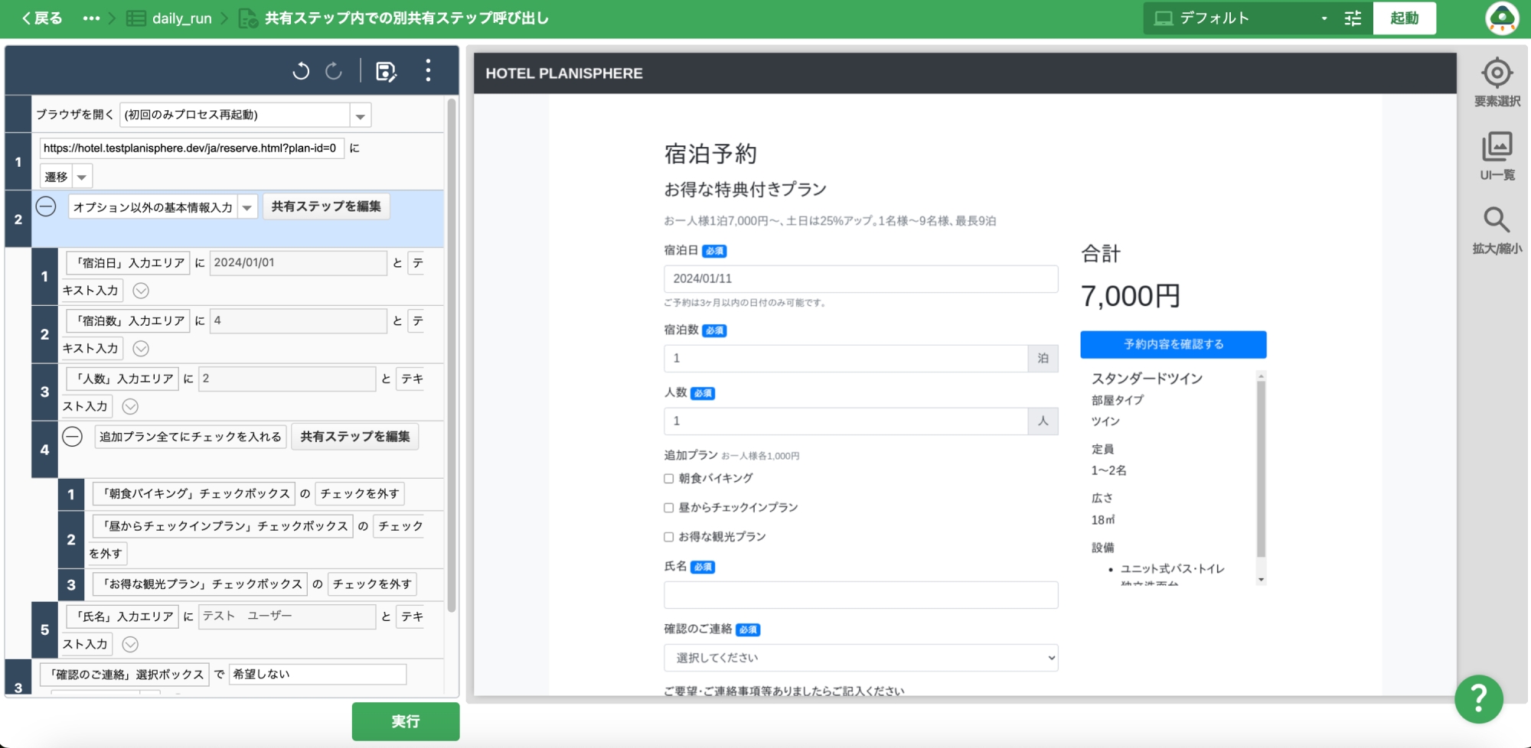Open the breadcrumb ellipsis menu

pyautogui.click(x=91, y=18)
